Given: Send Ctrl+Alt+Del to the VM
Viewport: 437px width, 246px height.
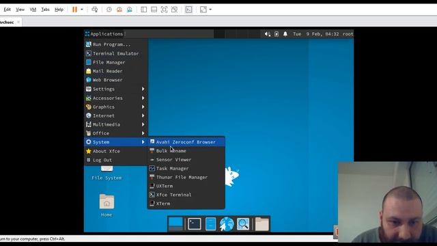Looking at the screenshot, I should click(95, 10).
